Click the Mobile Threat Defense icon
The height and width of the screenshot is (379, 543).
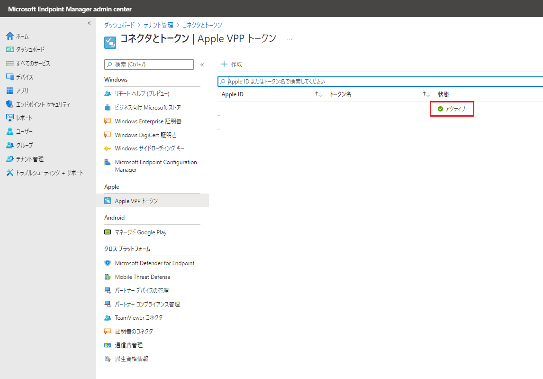[x=108, y=277]
